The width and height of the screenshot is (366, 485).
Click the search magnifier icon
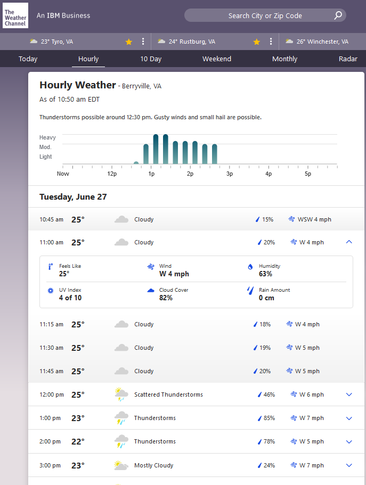[338, 15]
